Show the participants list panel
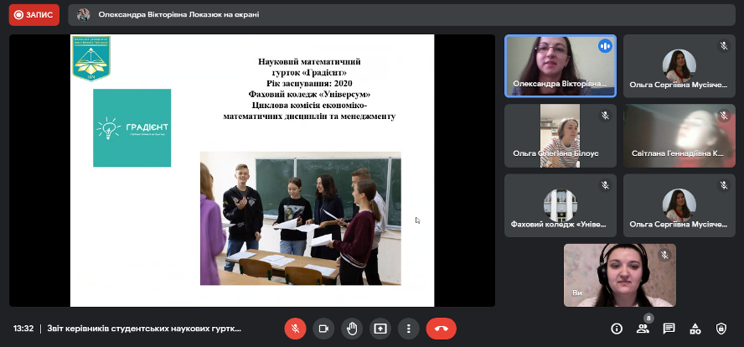744x347 pixels. click(643, 329)
